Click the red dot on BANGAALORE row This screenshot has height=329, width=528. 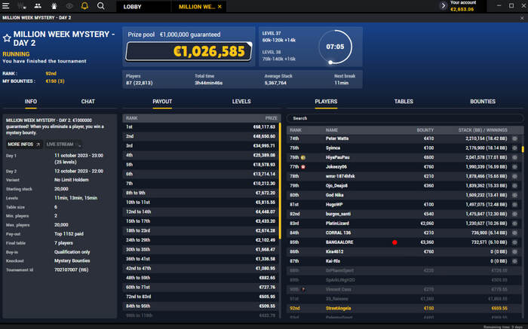point(394,242)
